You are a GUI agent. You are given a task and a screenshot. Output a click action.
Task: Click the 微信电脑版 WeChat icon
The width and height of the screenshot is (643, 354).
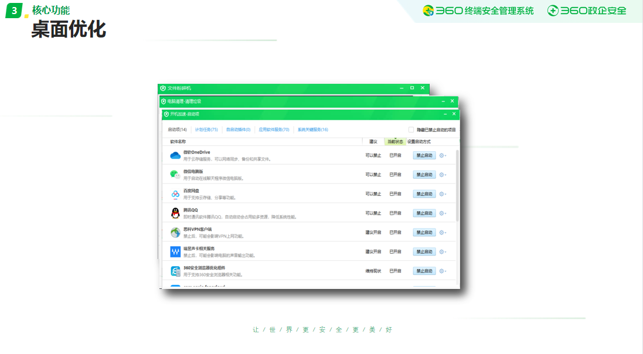175,175
